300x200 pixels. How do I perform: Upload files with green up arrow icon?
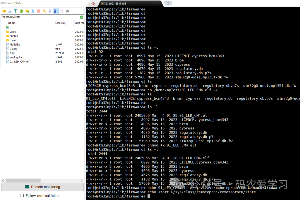tap(16, 11)
